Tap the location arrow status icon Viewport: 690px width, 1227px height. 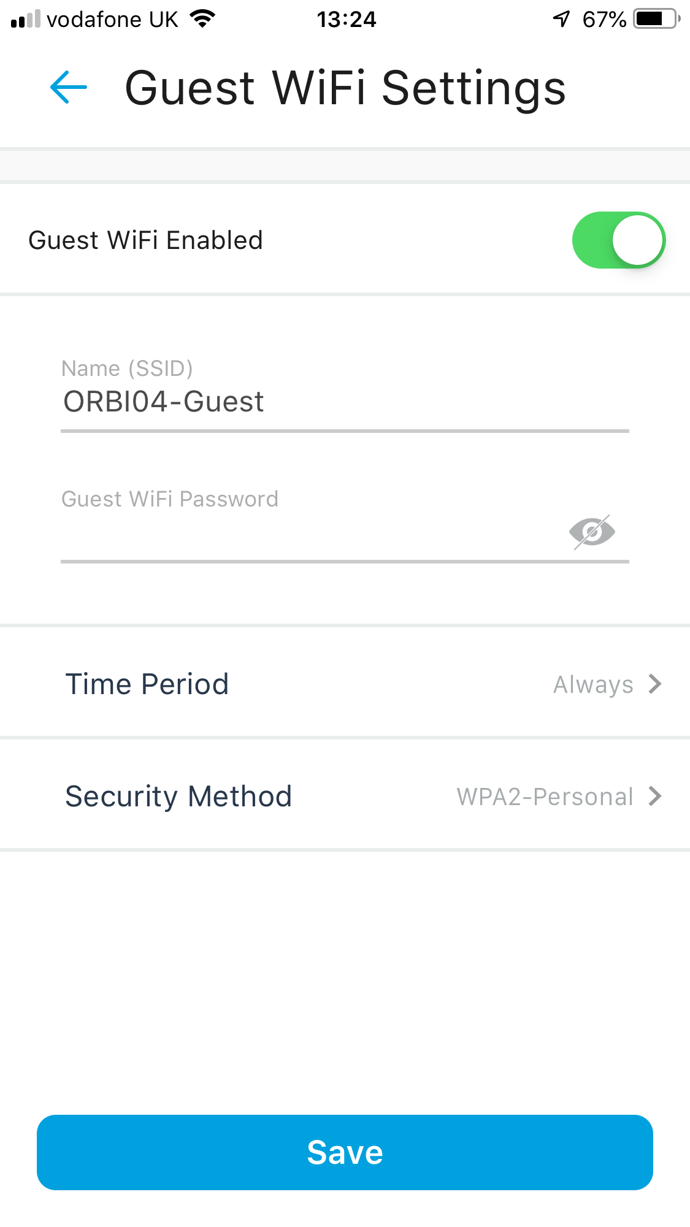click(x=561, y=19)
